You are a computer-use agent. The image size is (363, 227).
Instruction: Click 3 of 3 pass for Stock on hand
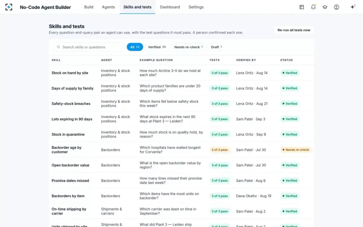(x=220, y=73)
